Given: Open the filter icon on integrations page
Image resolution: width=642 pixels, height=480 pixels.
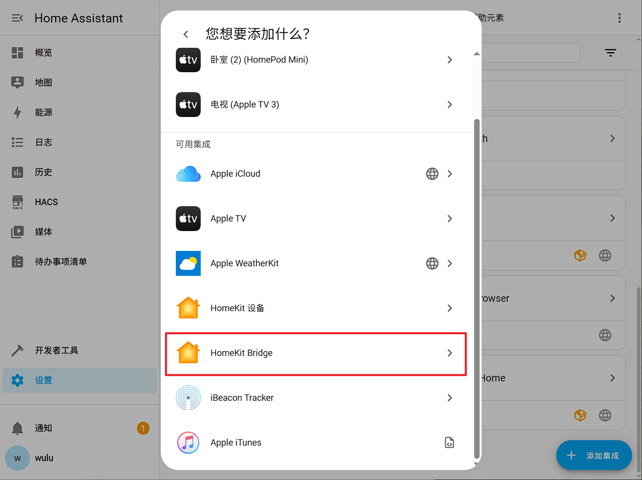Looking at the screenshot, I should pos(611,53).
